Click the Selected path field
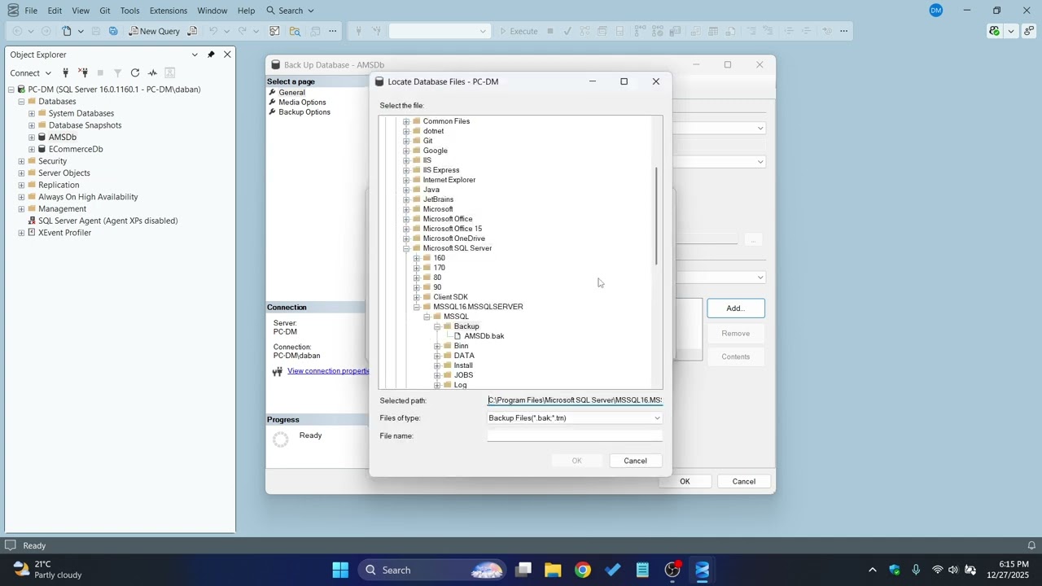Image resolution: width=1042 pixels, height=586 pixels. point(575,400)
